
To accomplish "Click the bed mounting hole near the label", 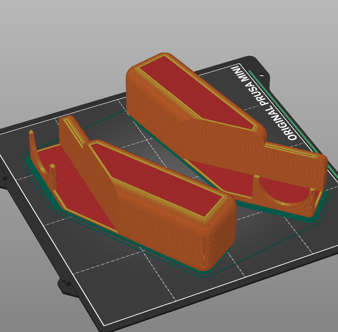I will tap(262, 75).
